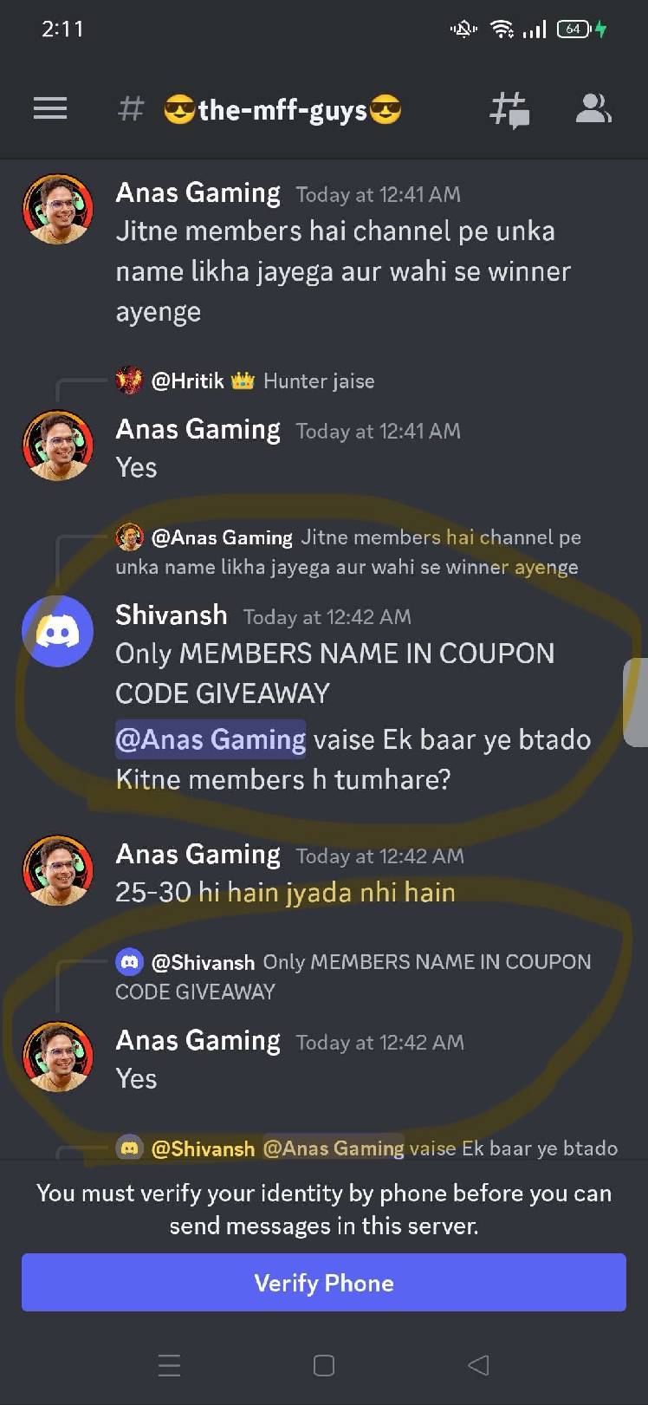This screenshot has width=648, height=1405.
Task: Tap Android home square button
Action: pyautogui.click(x=324, y=1365)
